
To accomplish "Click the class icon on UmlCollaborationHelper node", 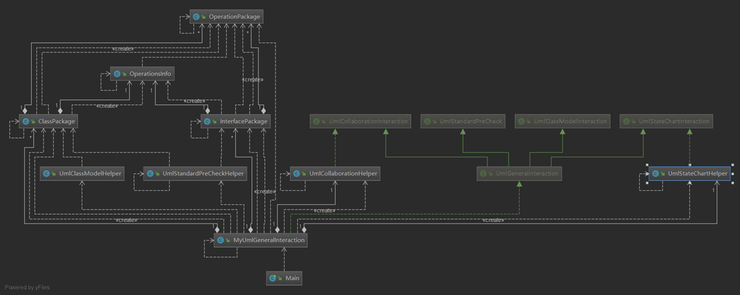I will (297, 174).
